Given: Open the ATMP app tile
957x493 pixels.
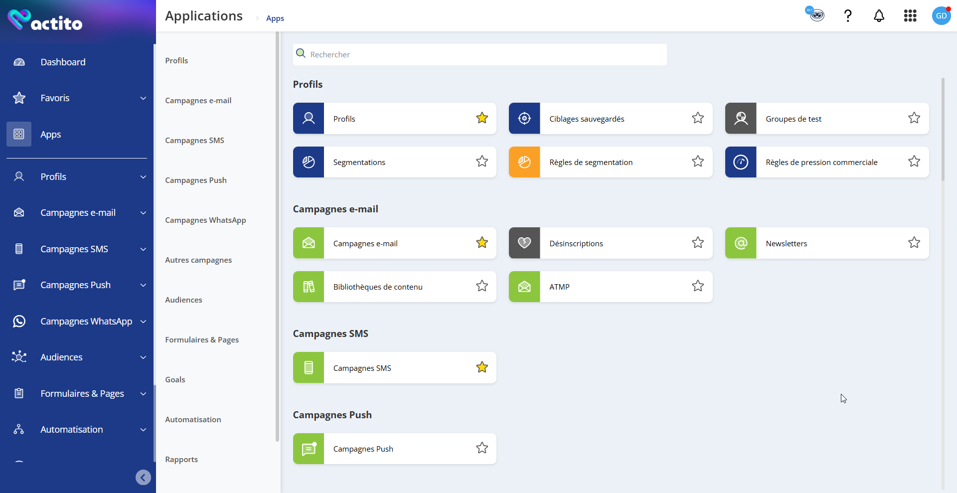Looking at the screenshot, I should pos(610,287).
